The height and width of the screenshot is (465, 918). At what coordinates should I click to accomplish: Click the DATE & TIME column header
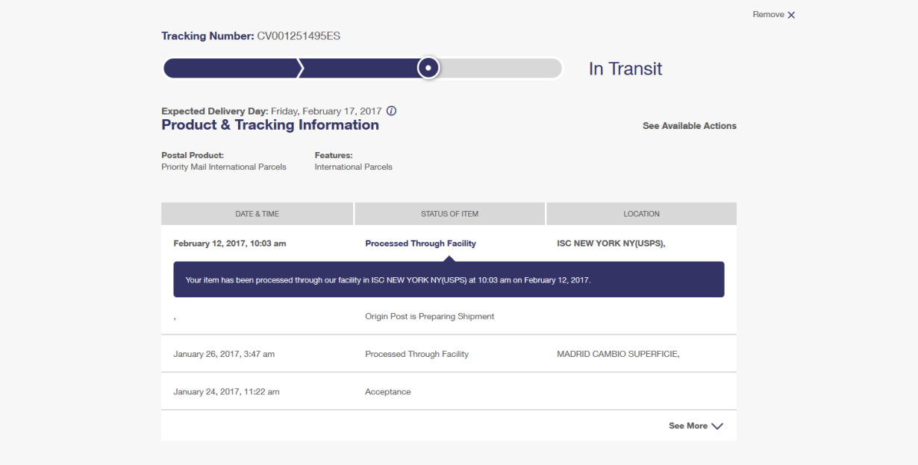tap(257, 214)
